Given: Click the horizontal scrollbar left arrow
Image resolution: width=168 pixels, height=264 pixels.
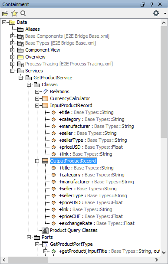Looking at the screenshot, I should pyautogui.click(x=4, y=260).
